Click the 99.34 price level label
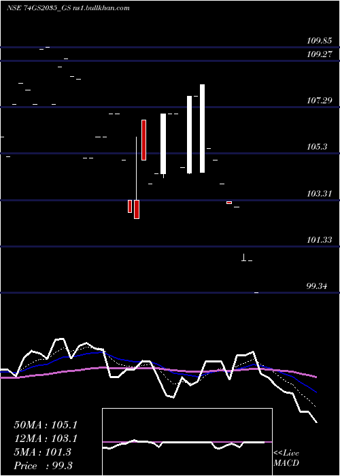The image size is (340, 476). [317, 286]
